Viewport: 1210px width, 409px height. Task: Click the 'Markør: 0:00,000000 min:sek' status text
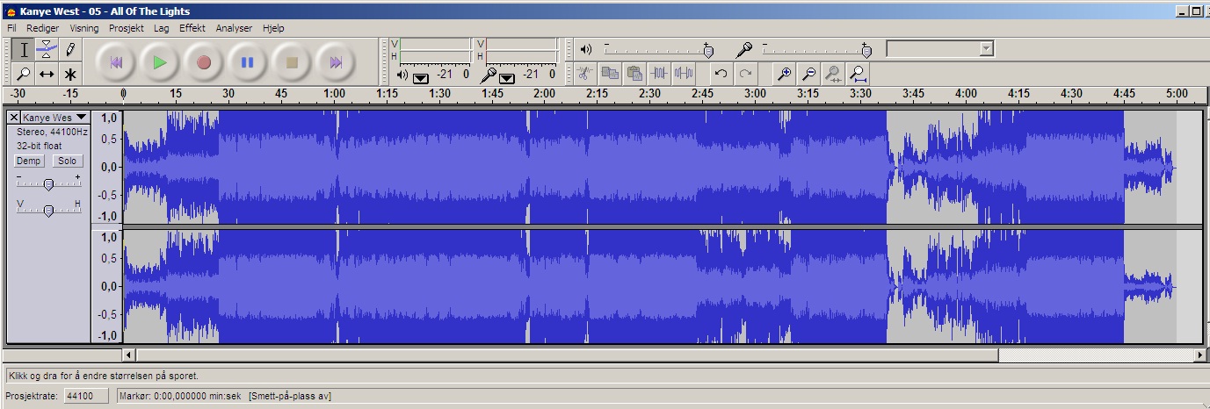pos(181,396)
